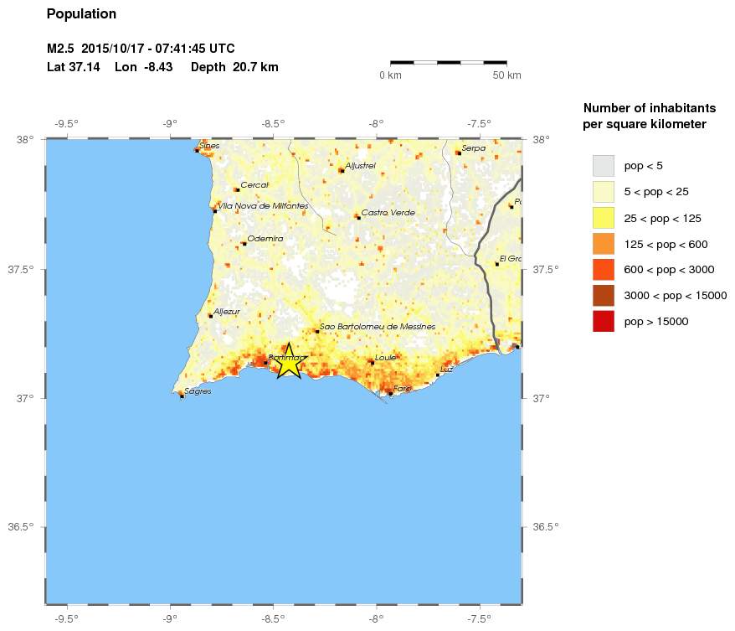Click the "125 < pop < 600" legend text
The height and width of the screenshot is (631, 735).
tap(666, 244)
